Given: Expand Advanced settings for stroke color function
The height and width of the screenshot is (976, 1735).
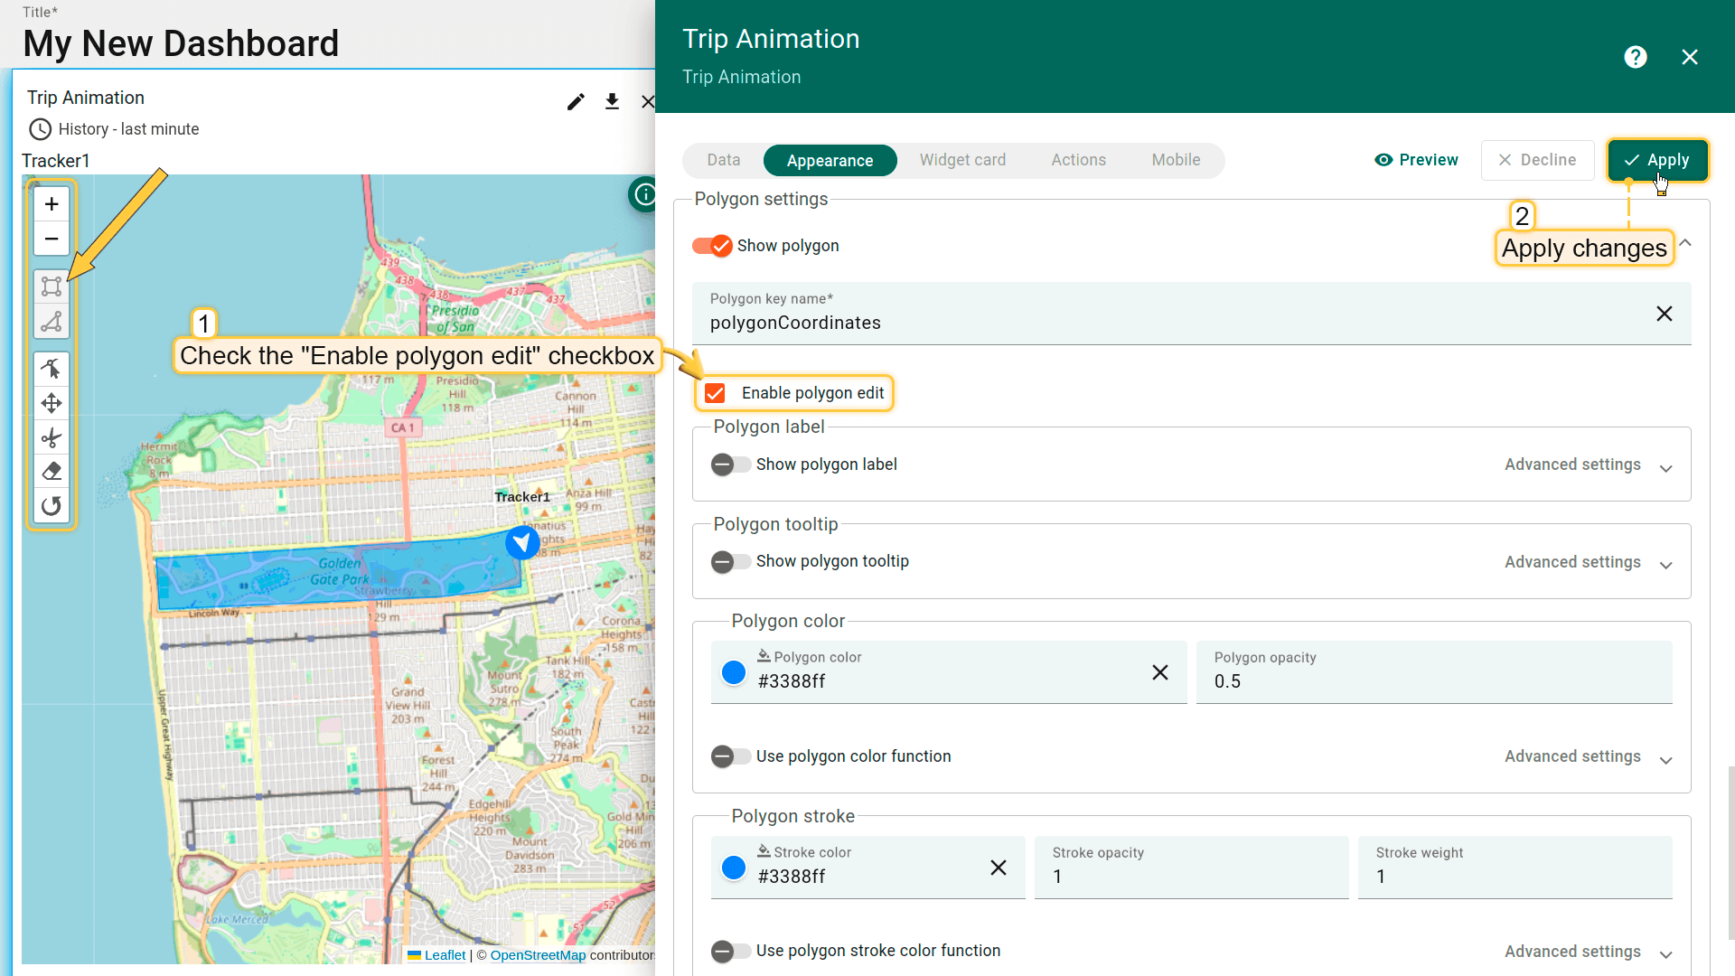Looking at the screenshot, I should [x=1589, y=952].
